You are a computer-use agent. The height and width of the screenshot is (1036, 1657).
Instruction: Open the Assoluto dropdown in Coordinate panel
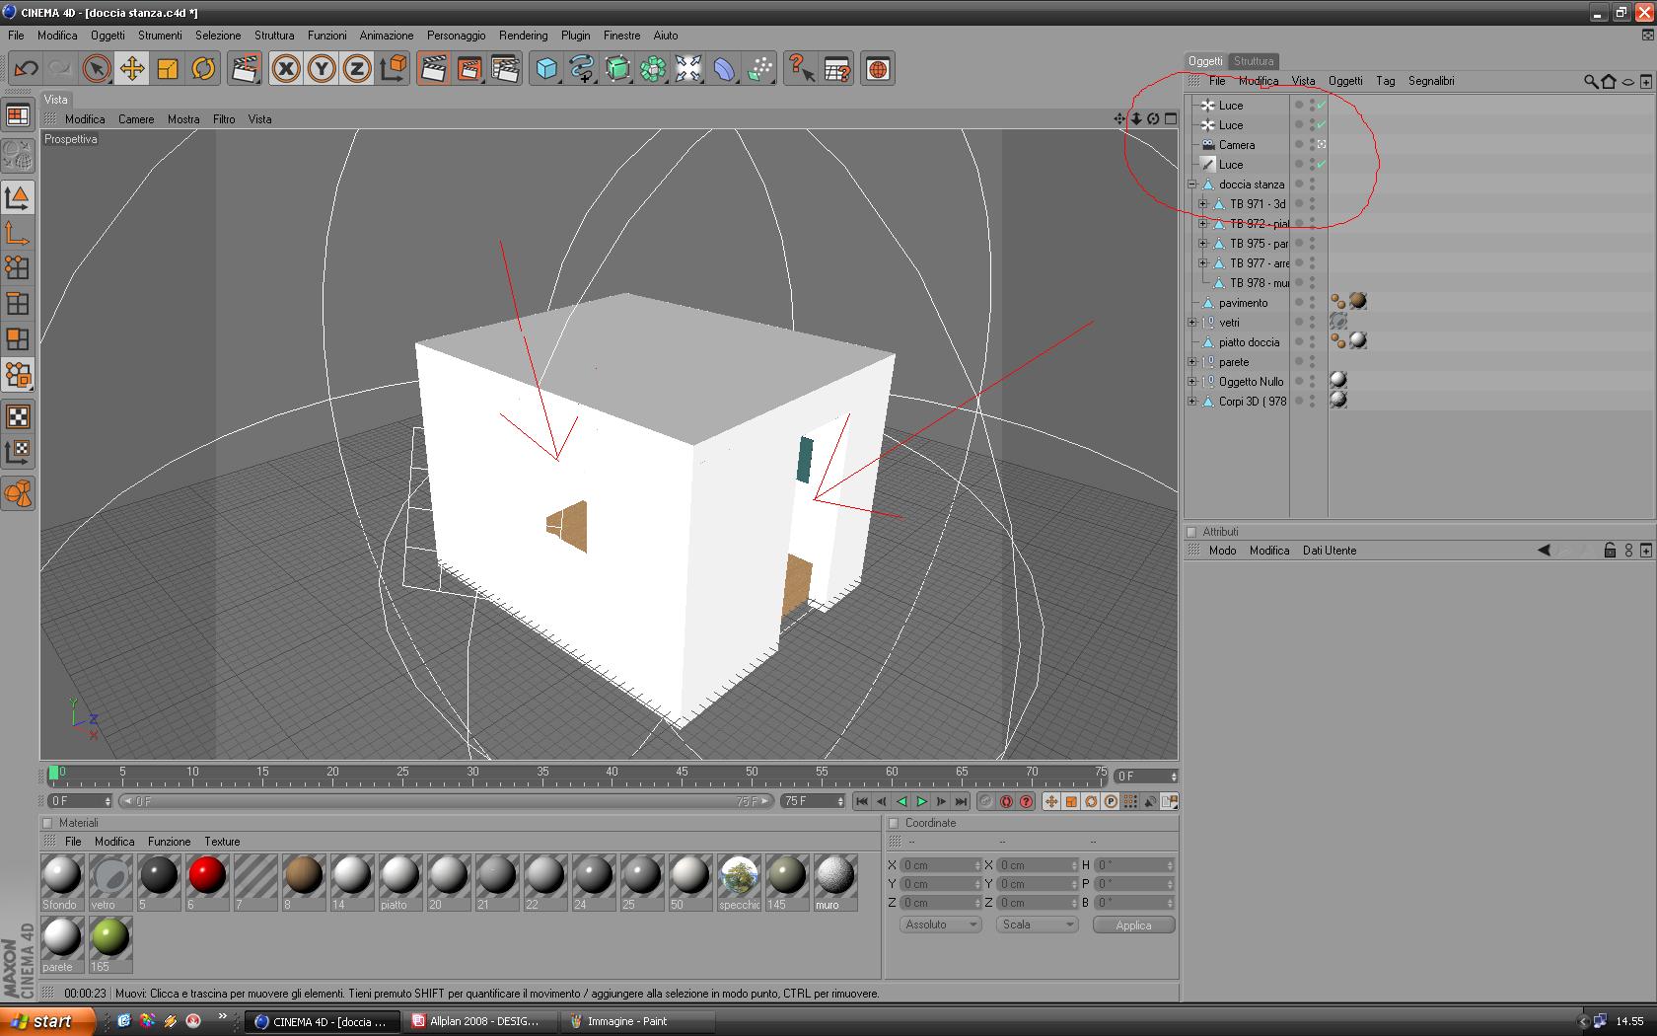point(940,925)
